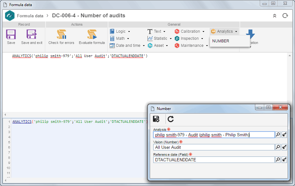The height and width of the screenshot is (186, 295).
Task: Click the Asset category icon
Action: tap(150, 46)
